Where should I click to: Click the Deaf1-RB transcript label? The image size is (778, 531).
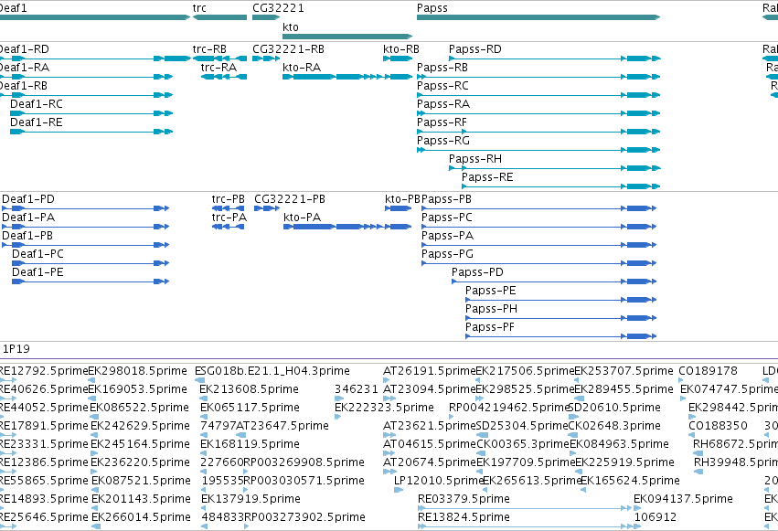(x=24, y=86)
